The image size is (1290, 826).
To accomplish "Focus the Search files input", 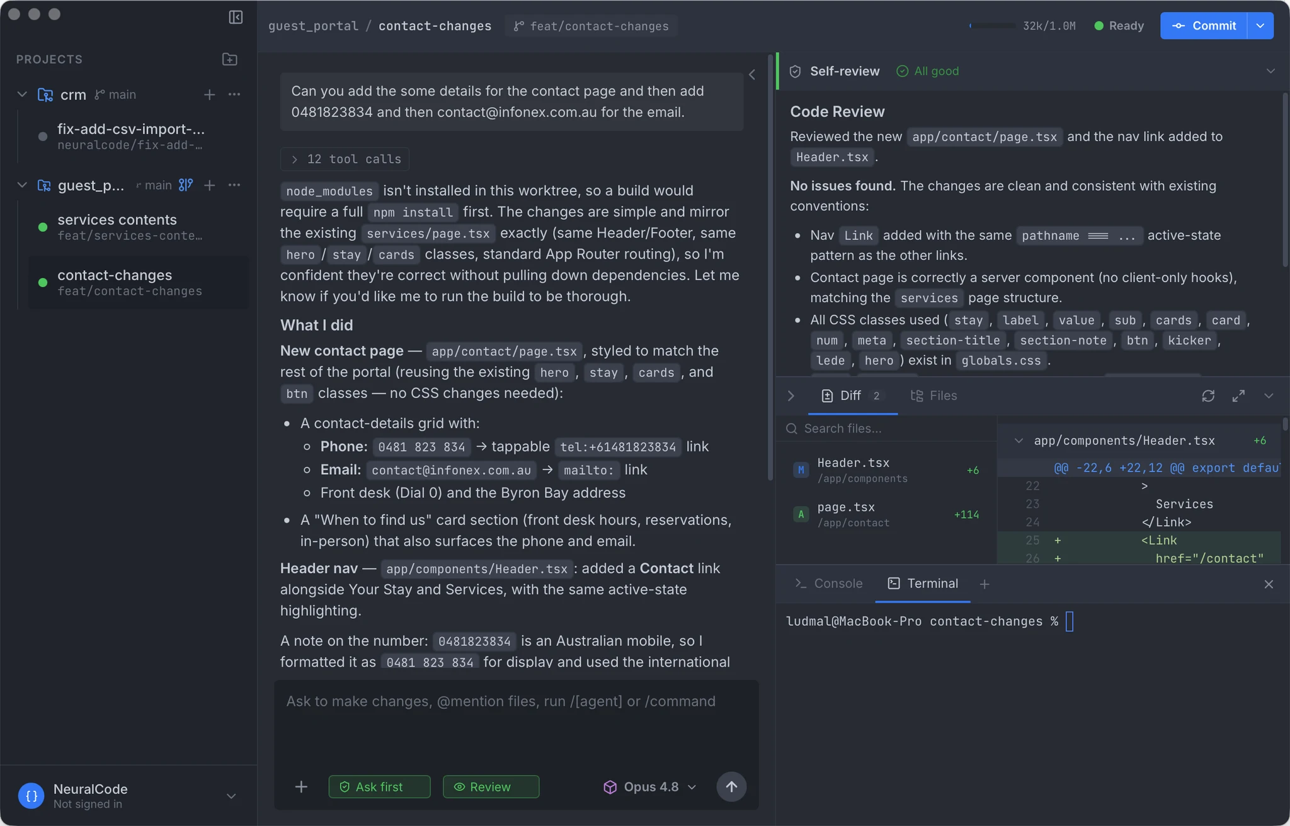I will click(887, 429).
